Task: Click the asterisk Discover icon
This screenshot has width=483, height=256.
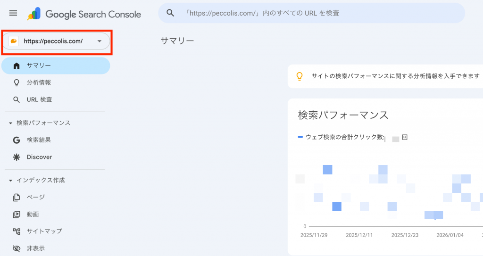Action: 17,157
